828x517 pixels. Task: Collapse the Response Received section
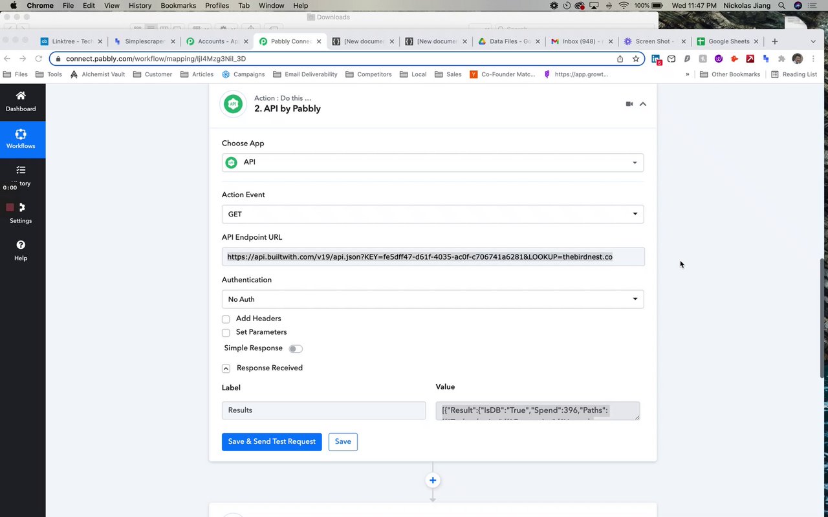pyautogui.click(x=226, y=368)
